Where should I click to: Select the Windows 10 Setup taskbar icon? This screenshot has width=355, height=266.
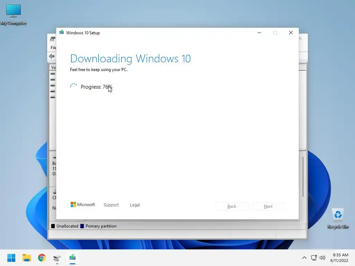(x=72, y=258)
